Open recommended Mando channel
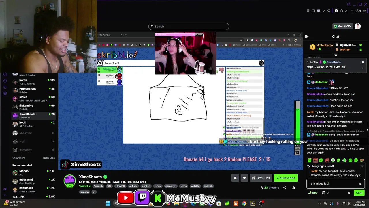 (x=34, y=173)
